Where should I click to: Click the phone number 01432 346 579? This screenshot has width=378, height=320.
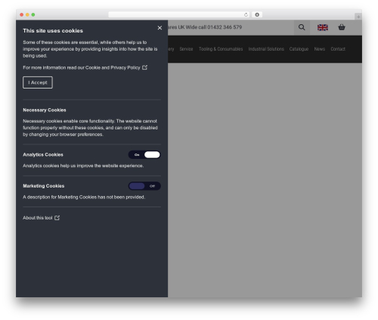pyautogui.click(x=225, y=27)
